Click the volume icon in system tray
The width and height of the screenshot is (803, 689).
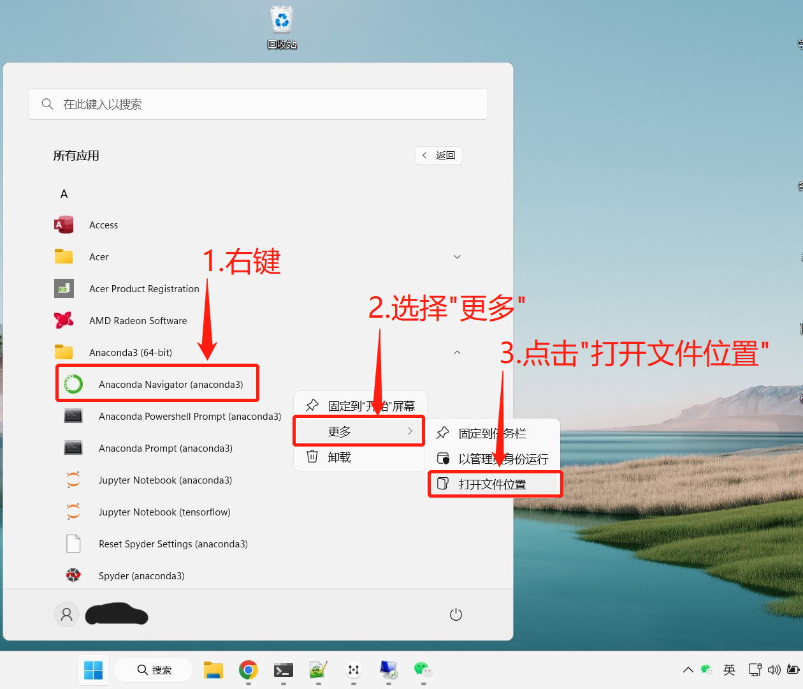pos(774,670)
